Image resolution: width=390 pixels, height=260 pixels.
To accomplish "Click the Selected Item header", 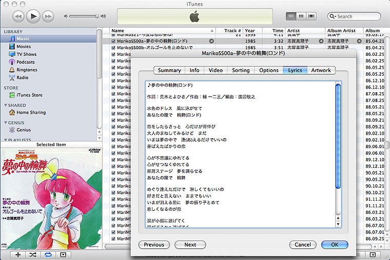I will 51,144.
